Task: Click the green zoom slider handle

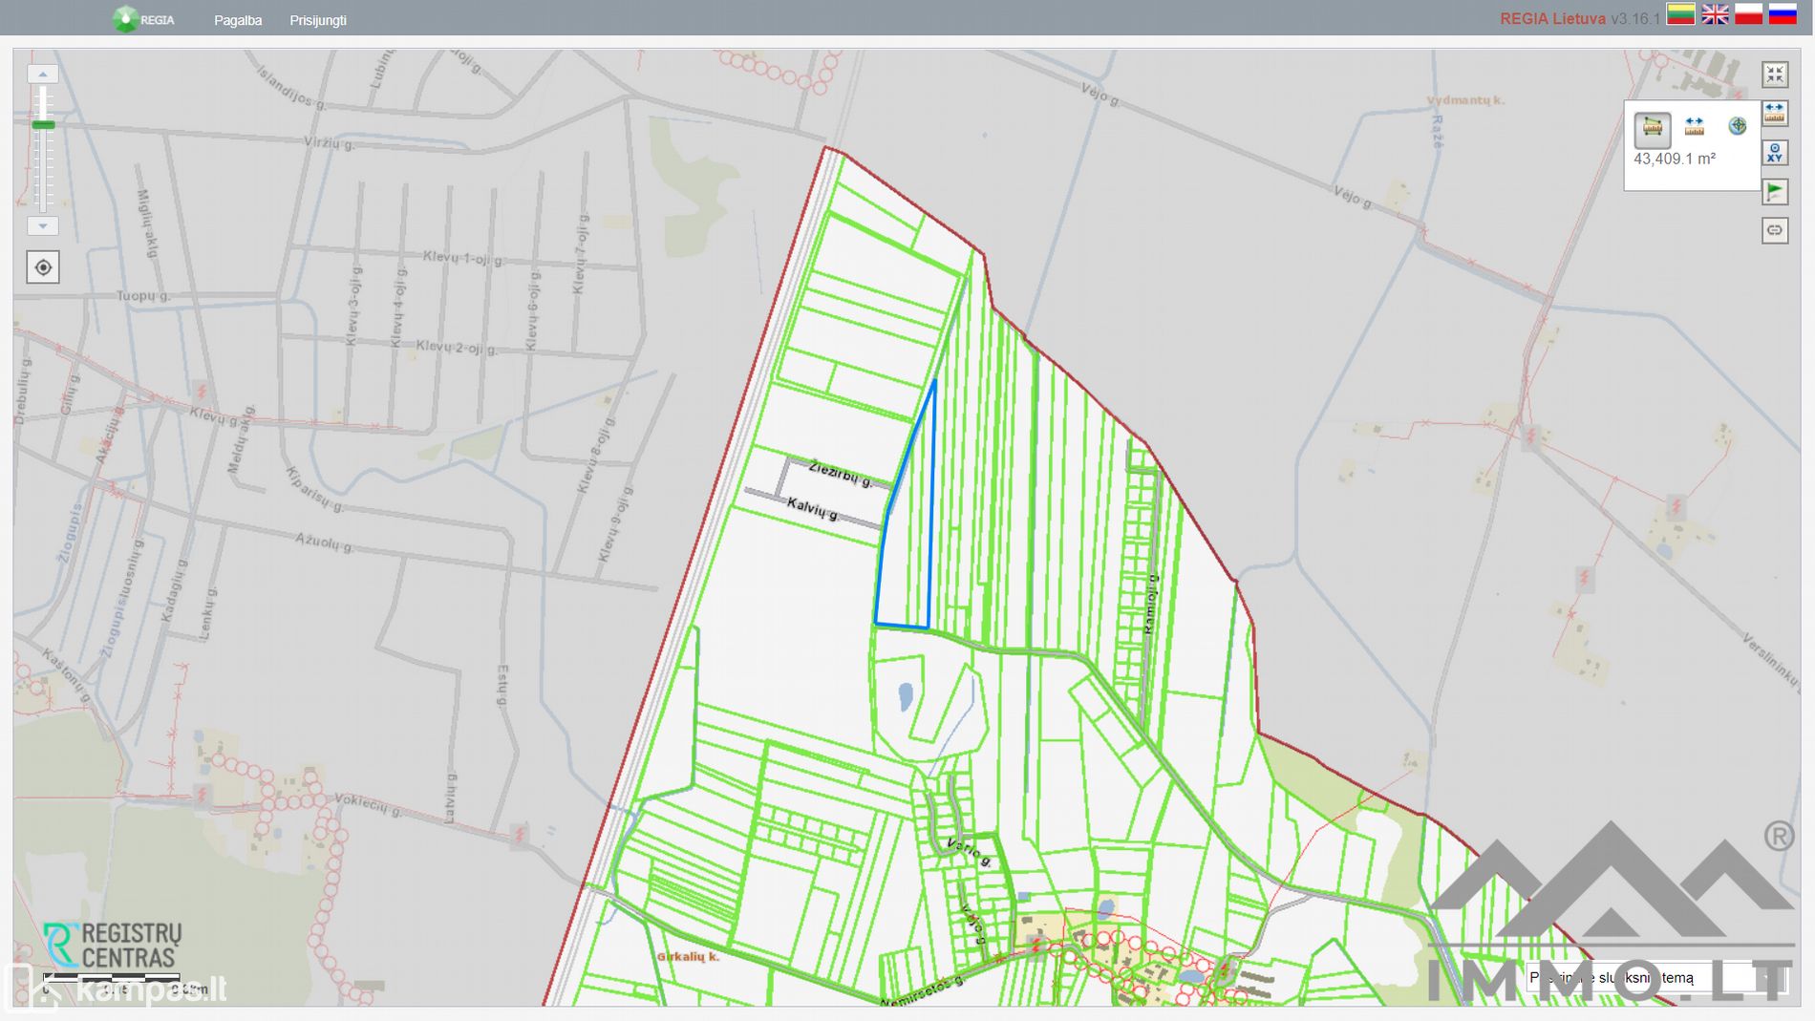Action: click(x=43, y=125)
